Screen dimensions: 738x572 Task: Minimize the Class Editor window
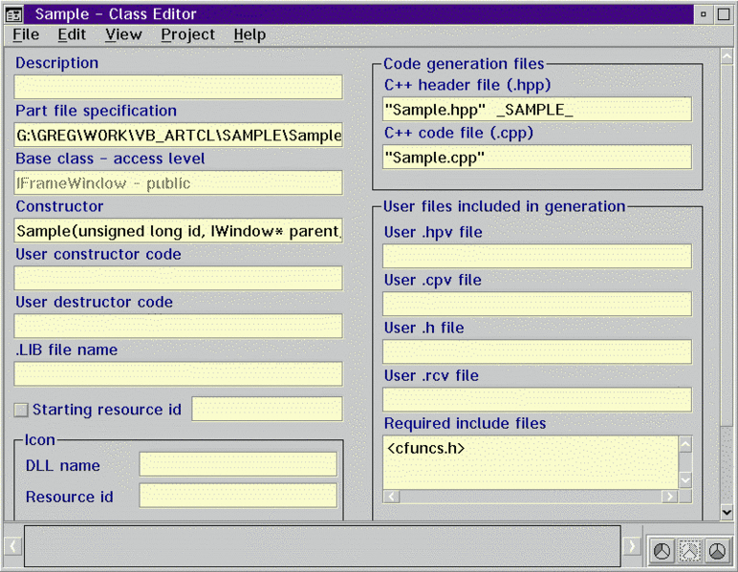[704, 14]
